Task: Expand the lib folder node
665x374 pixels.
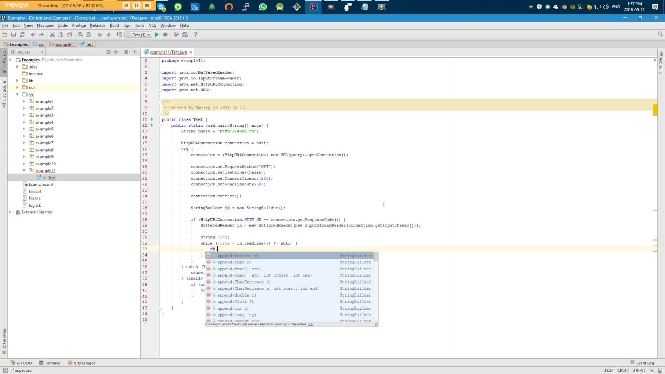Action: pos(17,81)
